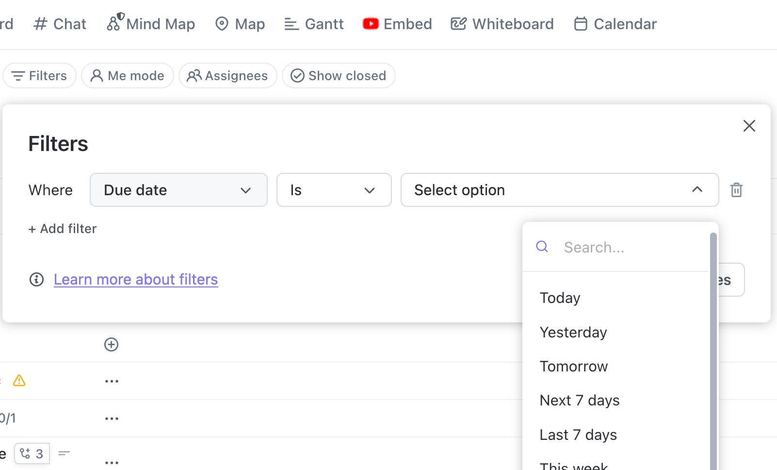Open the Due date field dropdown
Viewport: 777px width, 470px height.
178,190
